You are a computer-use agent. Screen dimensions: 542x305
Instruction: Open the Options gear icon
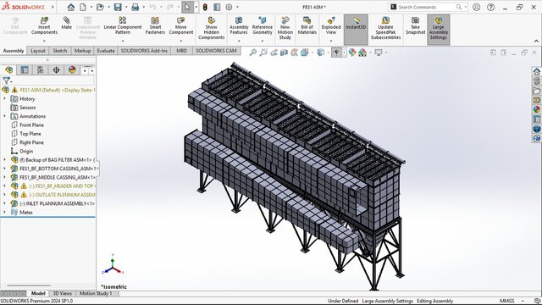pos(229,7)
